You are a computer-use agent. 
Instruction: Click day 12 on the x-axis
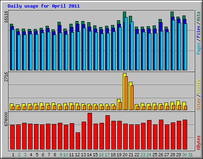tap(77, 155)
